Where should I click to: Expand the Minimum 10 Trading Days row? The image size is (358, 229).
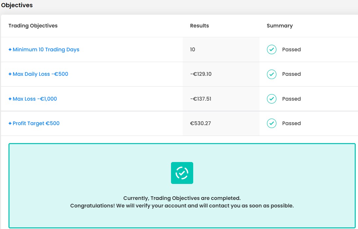[x=10, y=49]
